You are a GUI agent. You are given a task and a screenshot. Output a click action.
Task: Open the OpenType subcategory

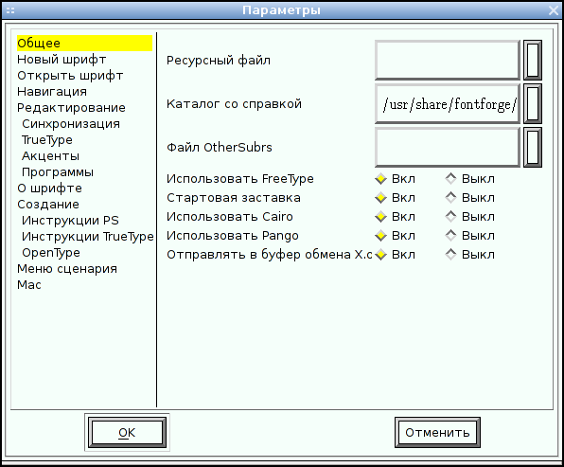coord(51,253)
